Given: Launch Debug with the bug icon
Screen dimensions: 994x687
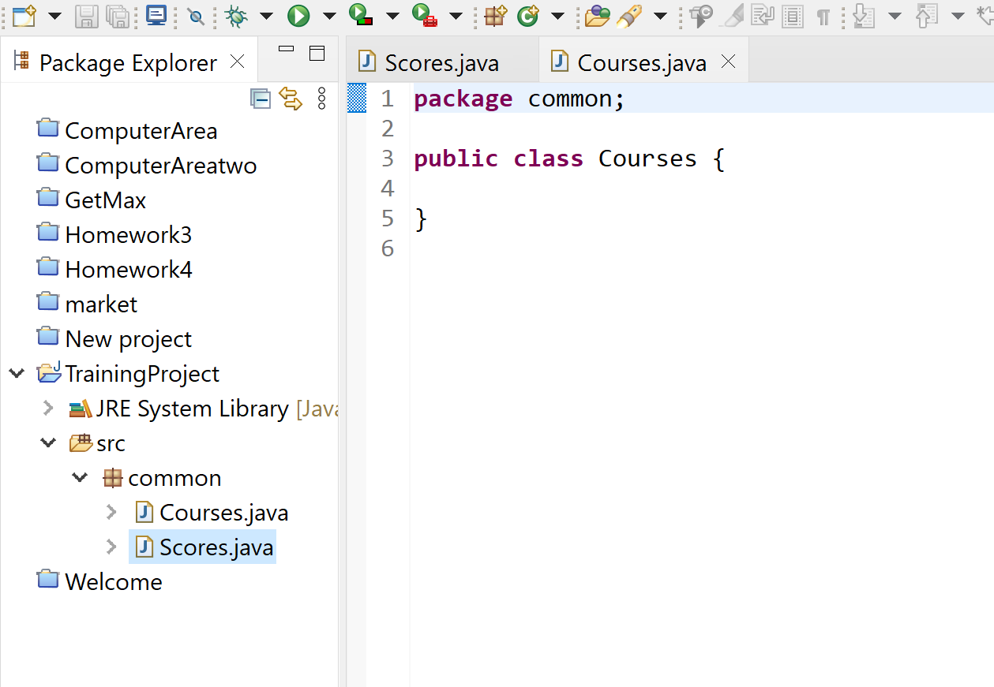Looking at the screenshot, I should pyautogui.click(x=236, y=15).
